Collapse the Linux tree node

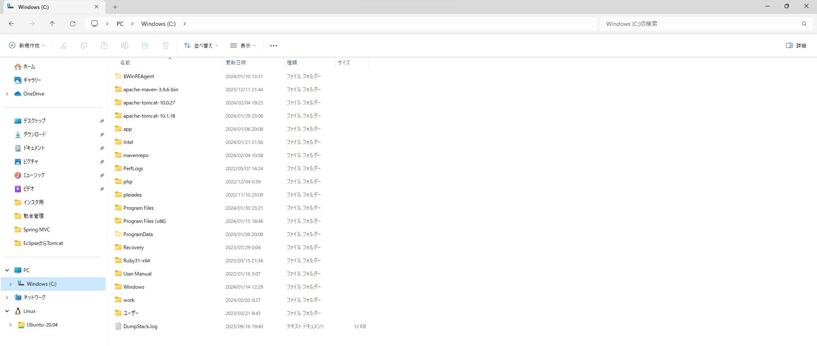7,311
